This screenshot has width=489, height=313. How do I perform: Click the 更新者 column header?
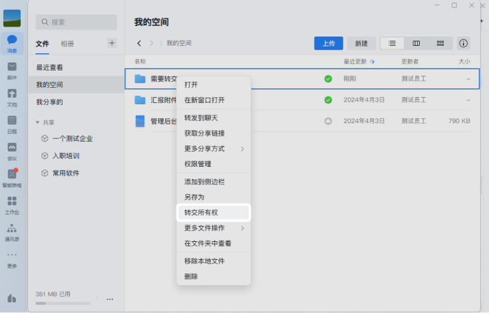(x=410, y=61)
